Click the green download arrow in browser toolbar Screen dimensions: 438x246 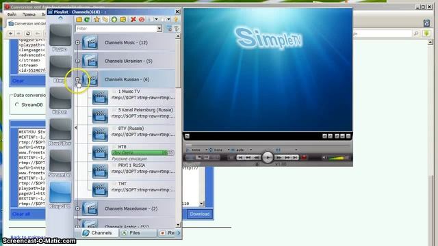pyautogui.click(x=426, y=33)
